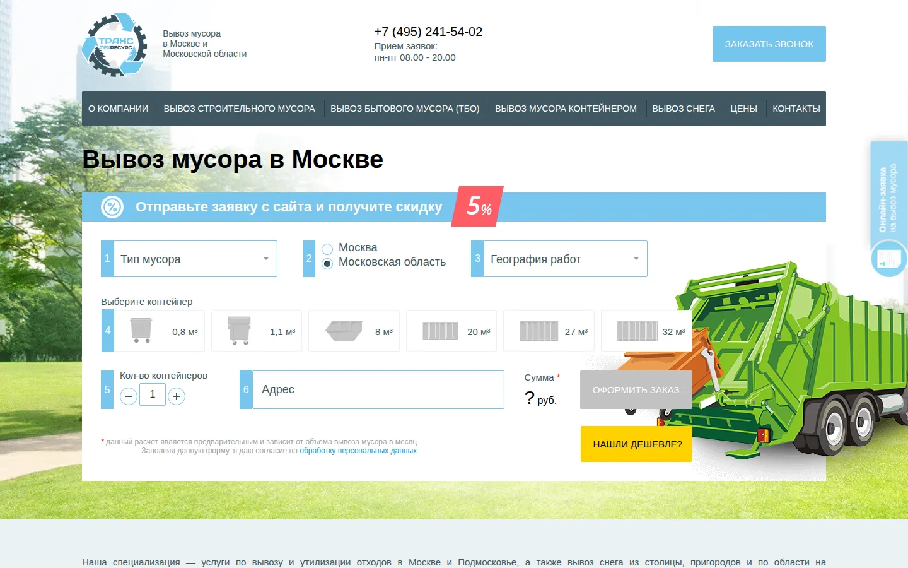The width and height of the screenshot is (908, 568).
Task: Open the География работ dropdown
Action: click(x=566, y=259)
